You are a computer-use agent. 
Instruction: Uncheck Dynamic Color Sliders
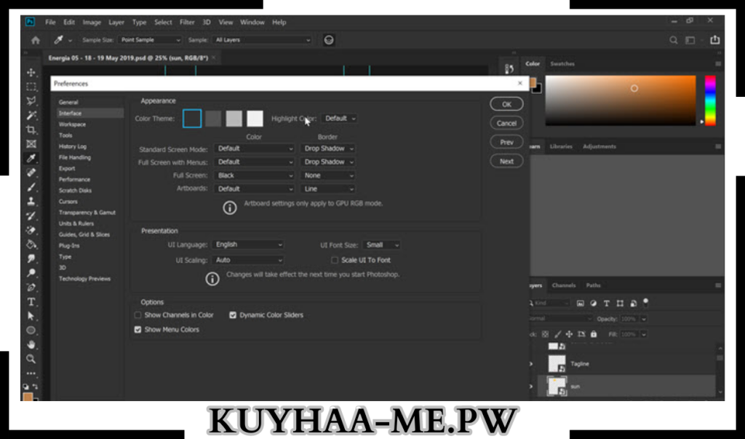(x=233, y=315)
